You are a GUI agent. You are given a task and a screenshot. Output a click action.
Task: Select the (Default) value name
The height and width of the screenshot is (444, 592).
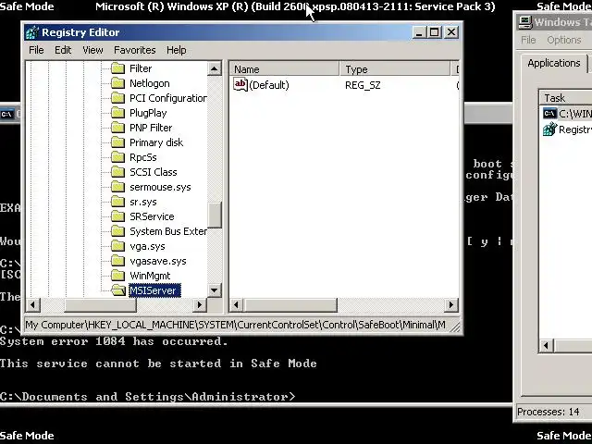tap(269, 85)
